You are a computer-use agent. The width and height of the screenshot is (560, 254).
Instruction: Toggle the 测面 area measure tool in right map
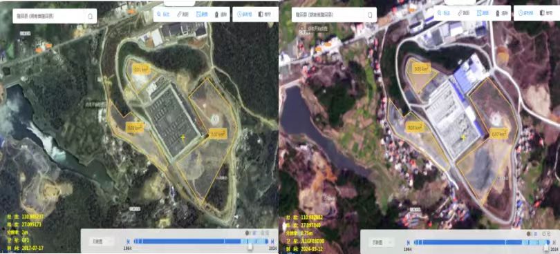point(482,13)
